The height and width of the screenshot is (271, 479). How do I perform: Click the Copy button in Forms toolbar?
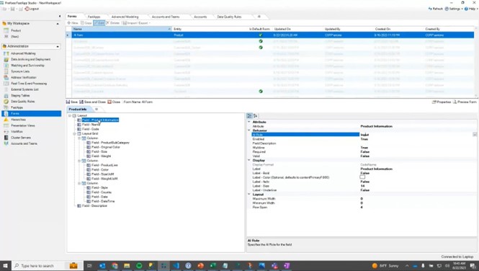[x=86, y=23]
